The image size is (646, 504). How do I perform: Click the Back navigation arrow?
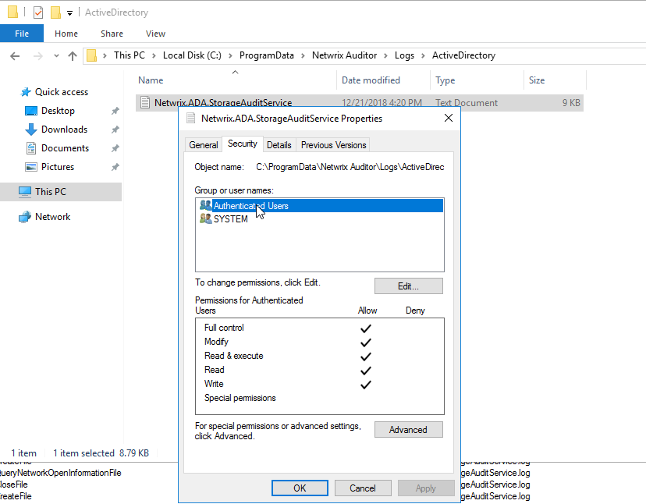15,56
